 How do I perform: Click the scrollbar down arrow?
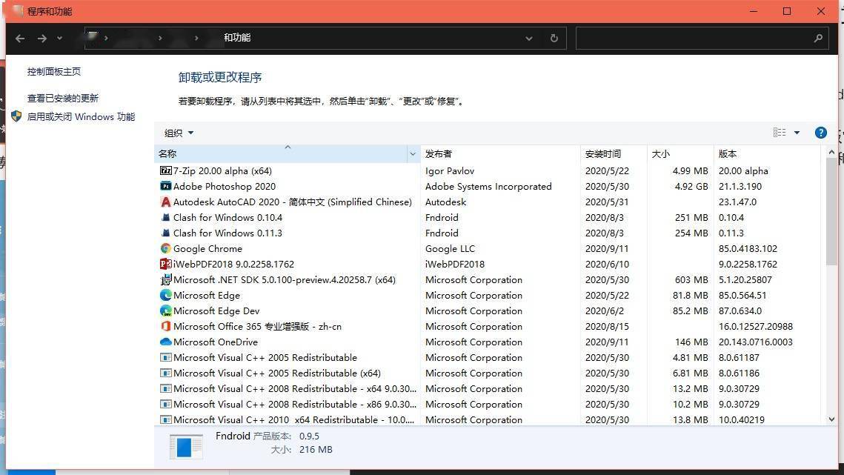pos(831,419)
